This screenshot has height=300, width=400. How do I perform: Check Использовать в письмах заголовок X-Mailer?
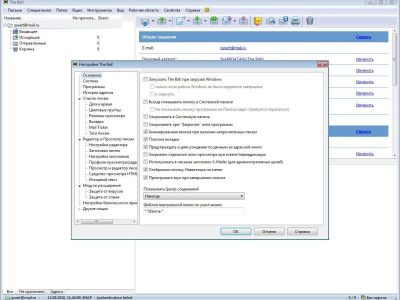[145, 161]
